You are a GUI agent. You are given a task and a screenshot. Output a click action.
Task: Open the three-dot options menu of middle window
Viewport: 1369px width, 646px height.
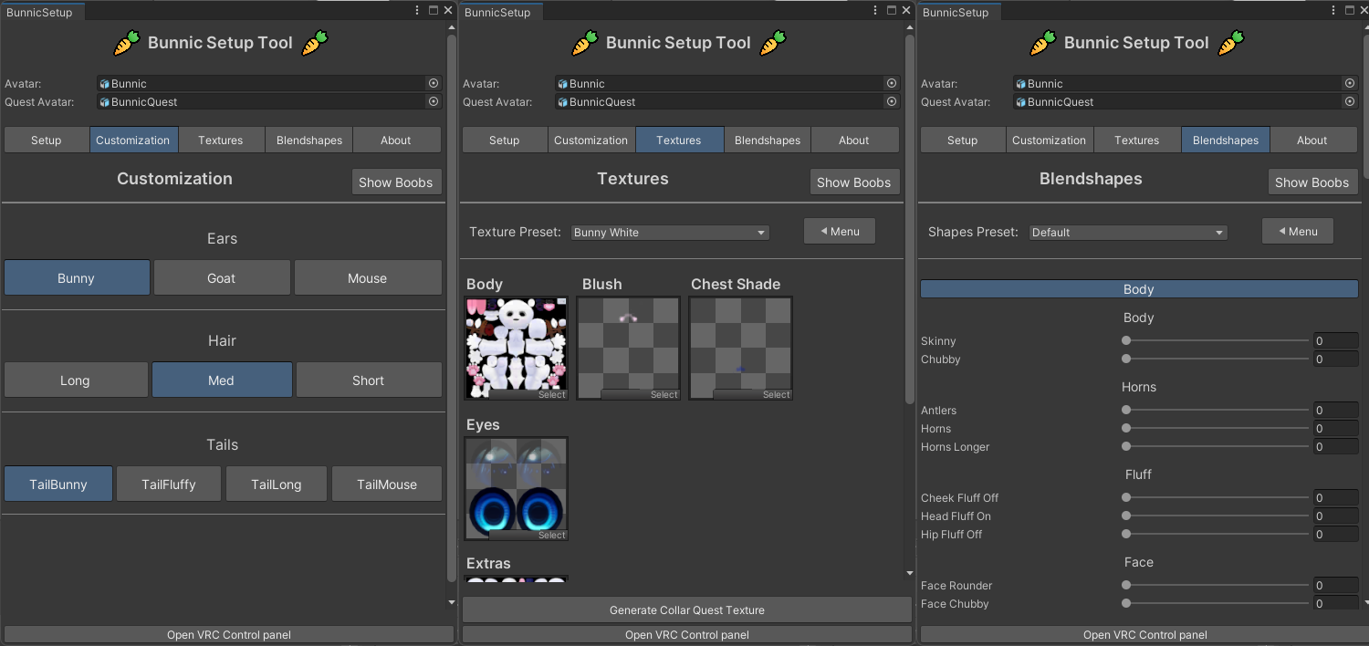pos(877,10)
